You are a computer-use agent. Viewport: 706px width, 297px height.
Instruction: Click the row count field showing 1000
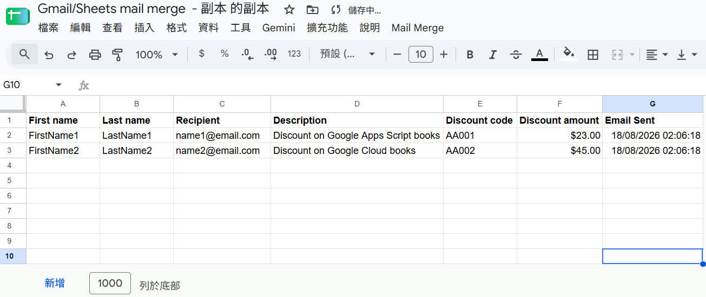[110, 283]
